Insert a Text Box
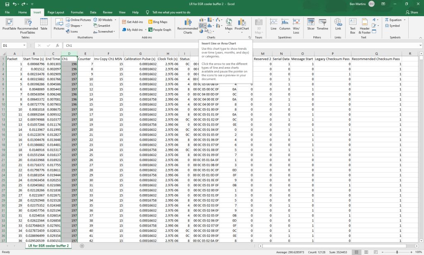Viewport: 424px width, 255px height. point(353,26)
